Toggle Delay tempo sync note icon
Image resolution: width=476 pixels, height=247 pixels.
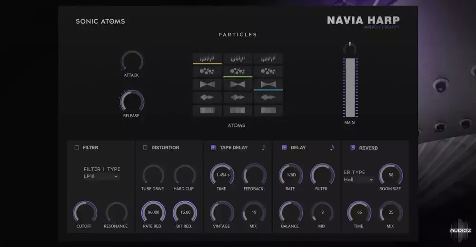pyautogui.click(x=332, y=147)
